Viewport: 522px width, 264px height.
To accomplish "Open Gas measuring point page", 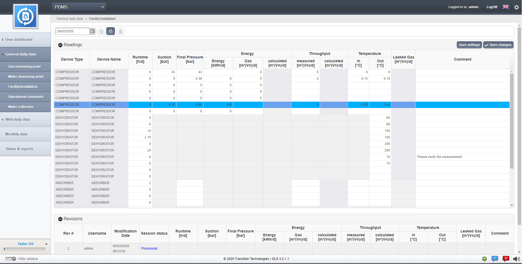I will [x=24, y=67].
